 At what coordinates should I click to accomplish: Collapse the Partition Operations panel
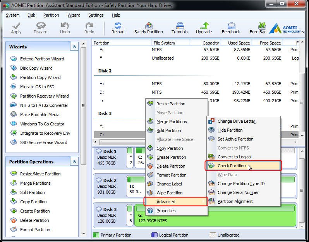point(74,161)
